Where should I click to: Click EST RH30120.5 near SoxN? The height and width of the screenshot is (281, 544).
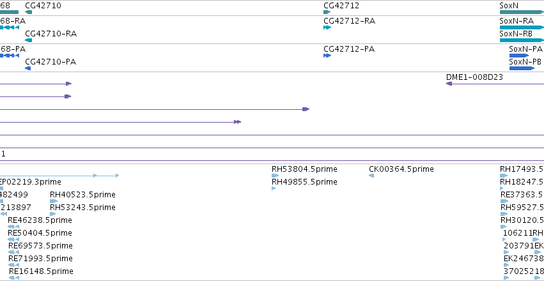(x=504, y=227)
